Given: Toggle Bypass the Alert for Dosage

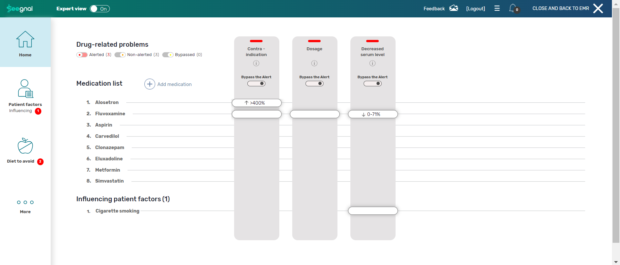Looking at the screenshot, I should [315, 83].
